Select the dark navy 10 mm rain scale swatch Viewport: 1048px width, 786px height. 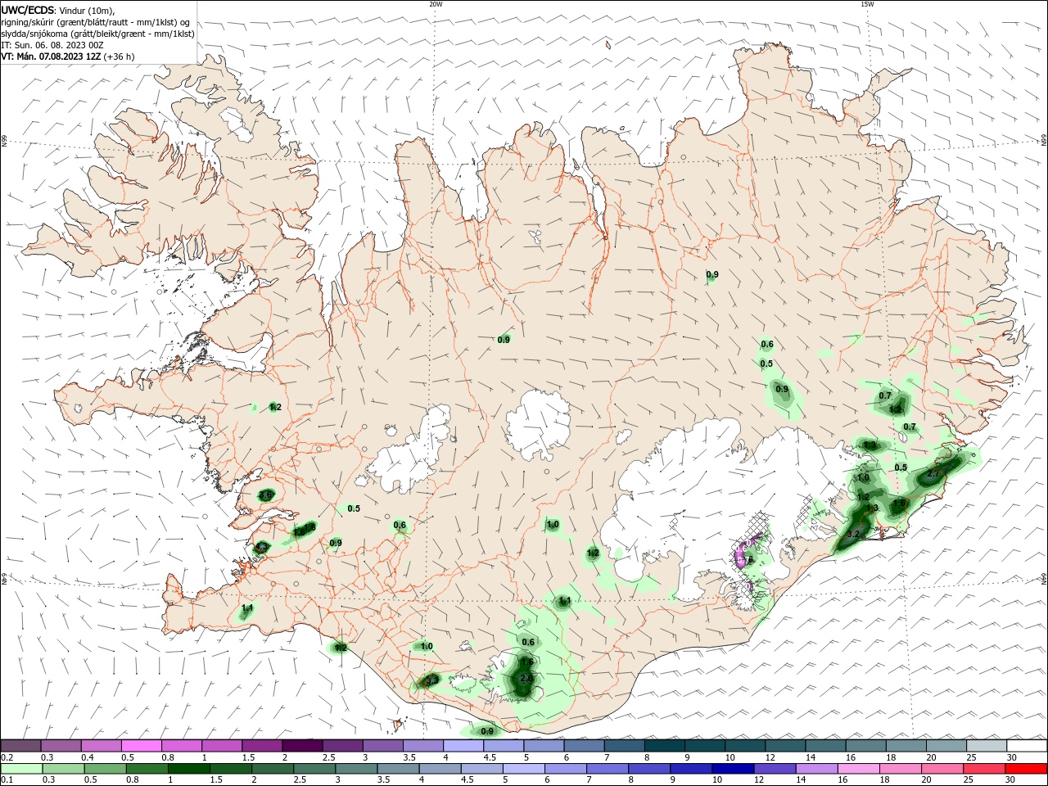pos(731,769)
